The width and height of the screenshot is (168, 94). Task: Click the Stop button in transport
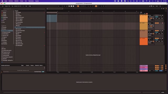tap(71, 6)
